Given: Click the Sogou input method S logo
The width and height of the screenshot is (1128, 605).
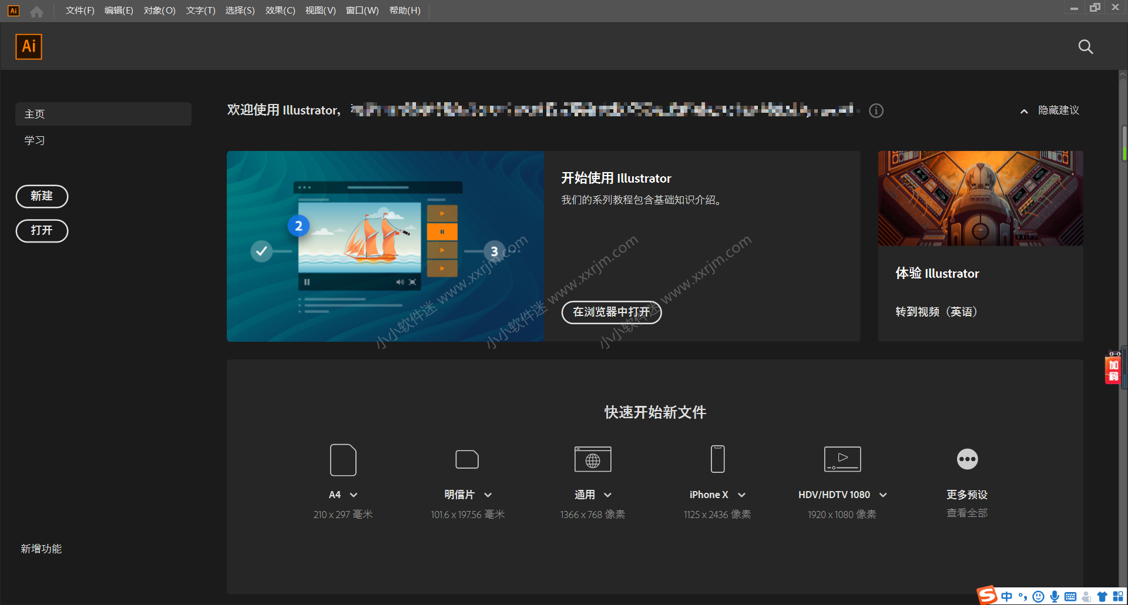Looking at the screenshot, I should click(987, 595).
